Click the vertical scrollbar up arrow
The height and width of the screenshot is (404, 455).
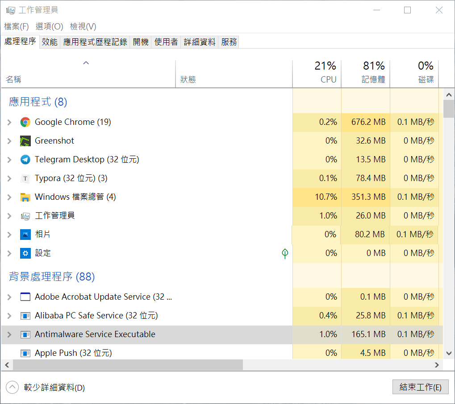449,95
